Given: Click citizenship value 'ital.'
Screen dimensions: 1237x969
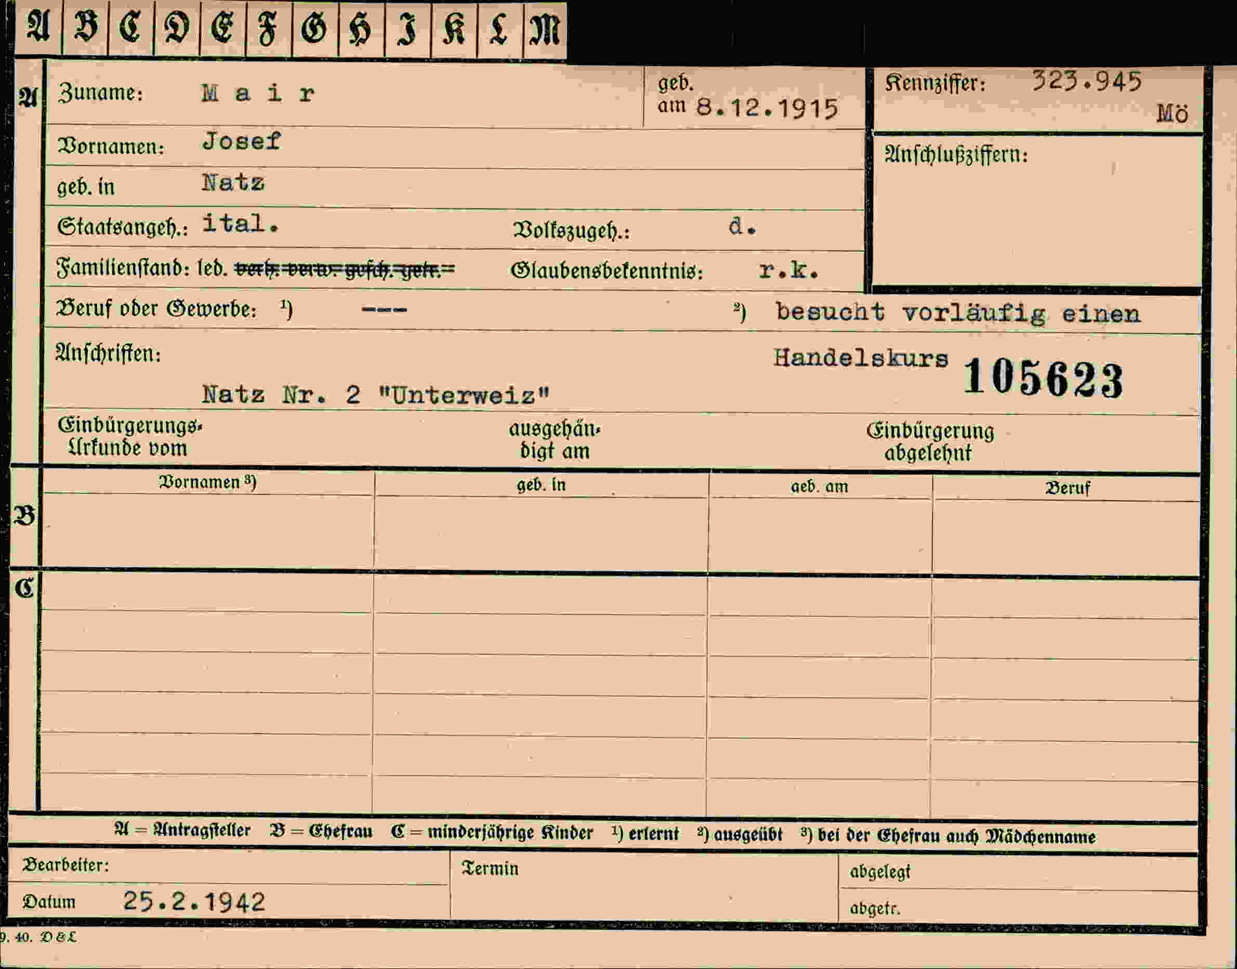Looking at the screenshot, I should 241,224.
